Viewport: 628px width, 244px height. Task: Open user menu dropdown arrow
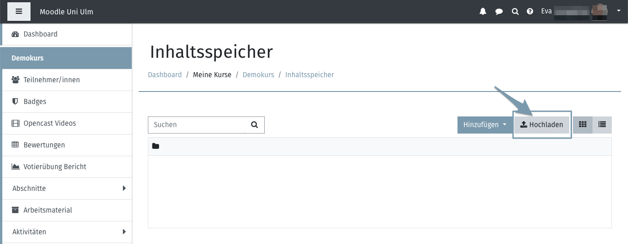point(619,11)
